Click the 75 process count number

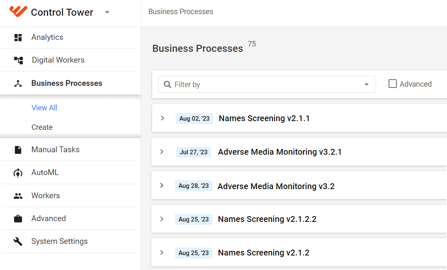[252, 44]
